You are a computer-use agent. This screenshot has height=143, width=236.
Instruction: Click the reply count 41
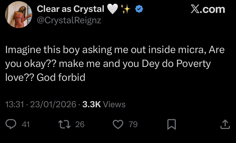tap(26, 124)
